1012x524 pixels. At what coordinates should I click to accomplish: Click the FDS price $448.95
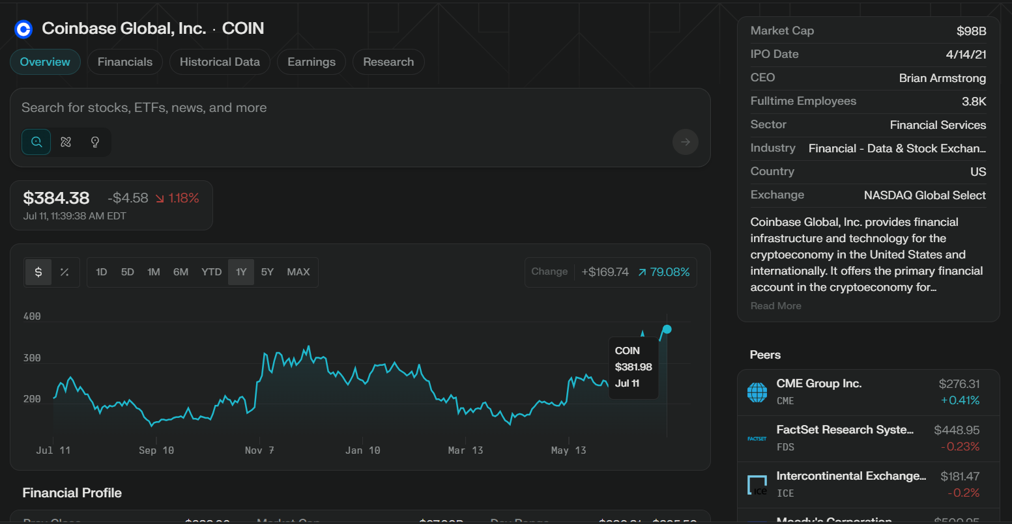[x=957, y=430]
